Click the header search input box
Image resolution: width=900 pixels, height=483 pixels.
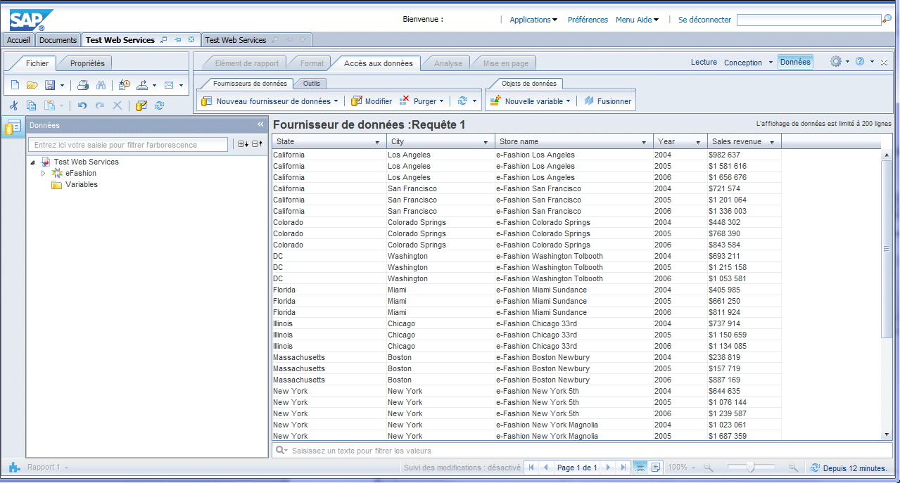(809, 20)
